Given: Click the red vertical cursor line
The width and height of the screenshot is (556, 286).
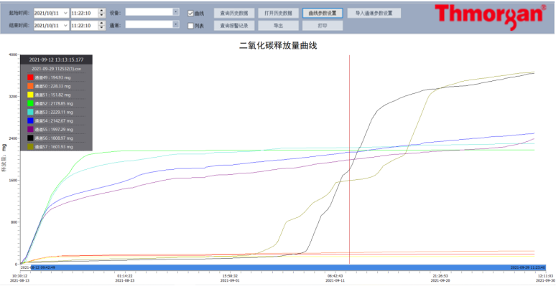Looking at the screenshot, I should pyautogui.click(x=350, y=159).
